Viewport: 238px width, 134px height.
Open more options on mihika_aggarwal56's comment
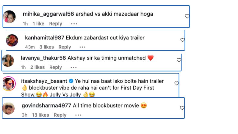[x=74, y=24]
